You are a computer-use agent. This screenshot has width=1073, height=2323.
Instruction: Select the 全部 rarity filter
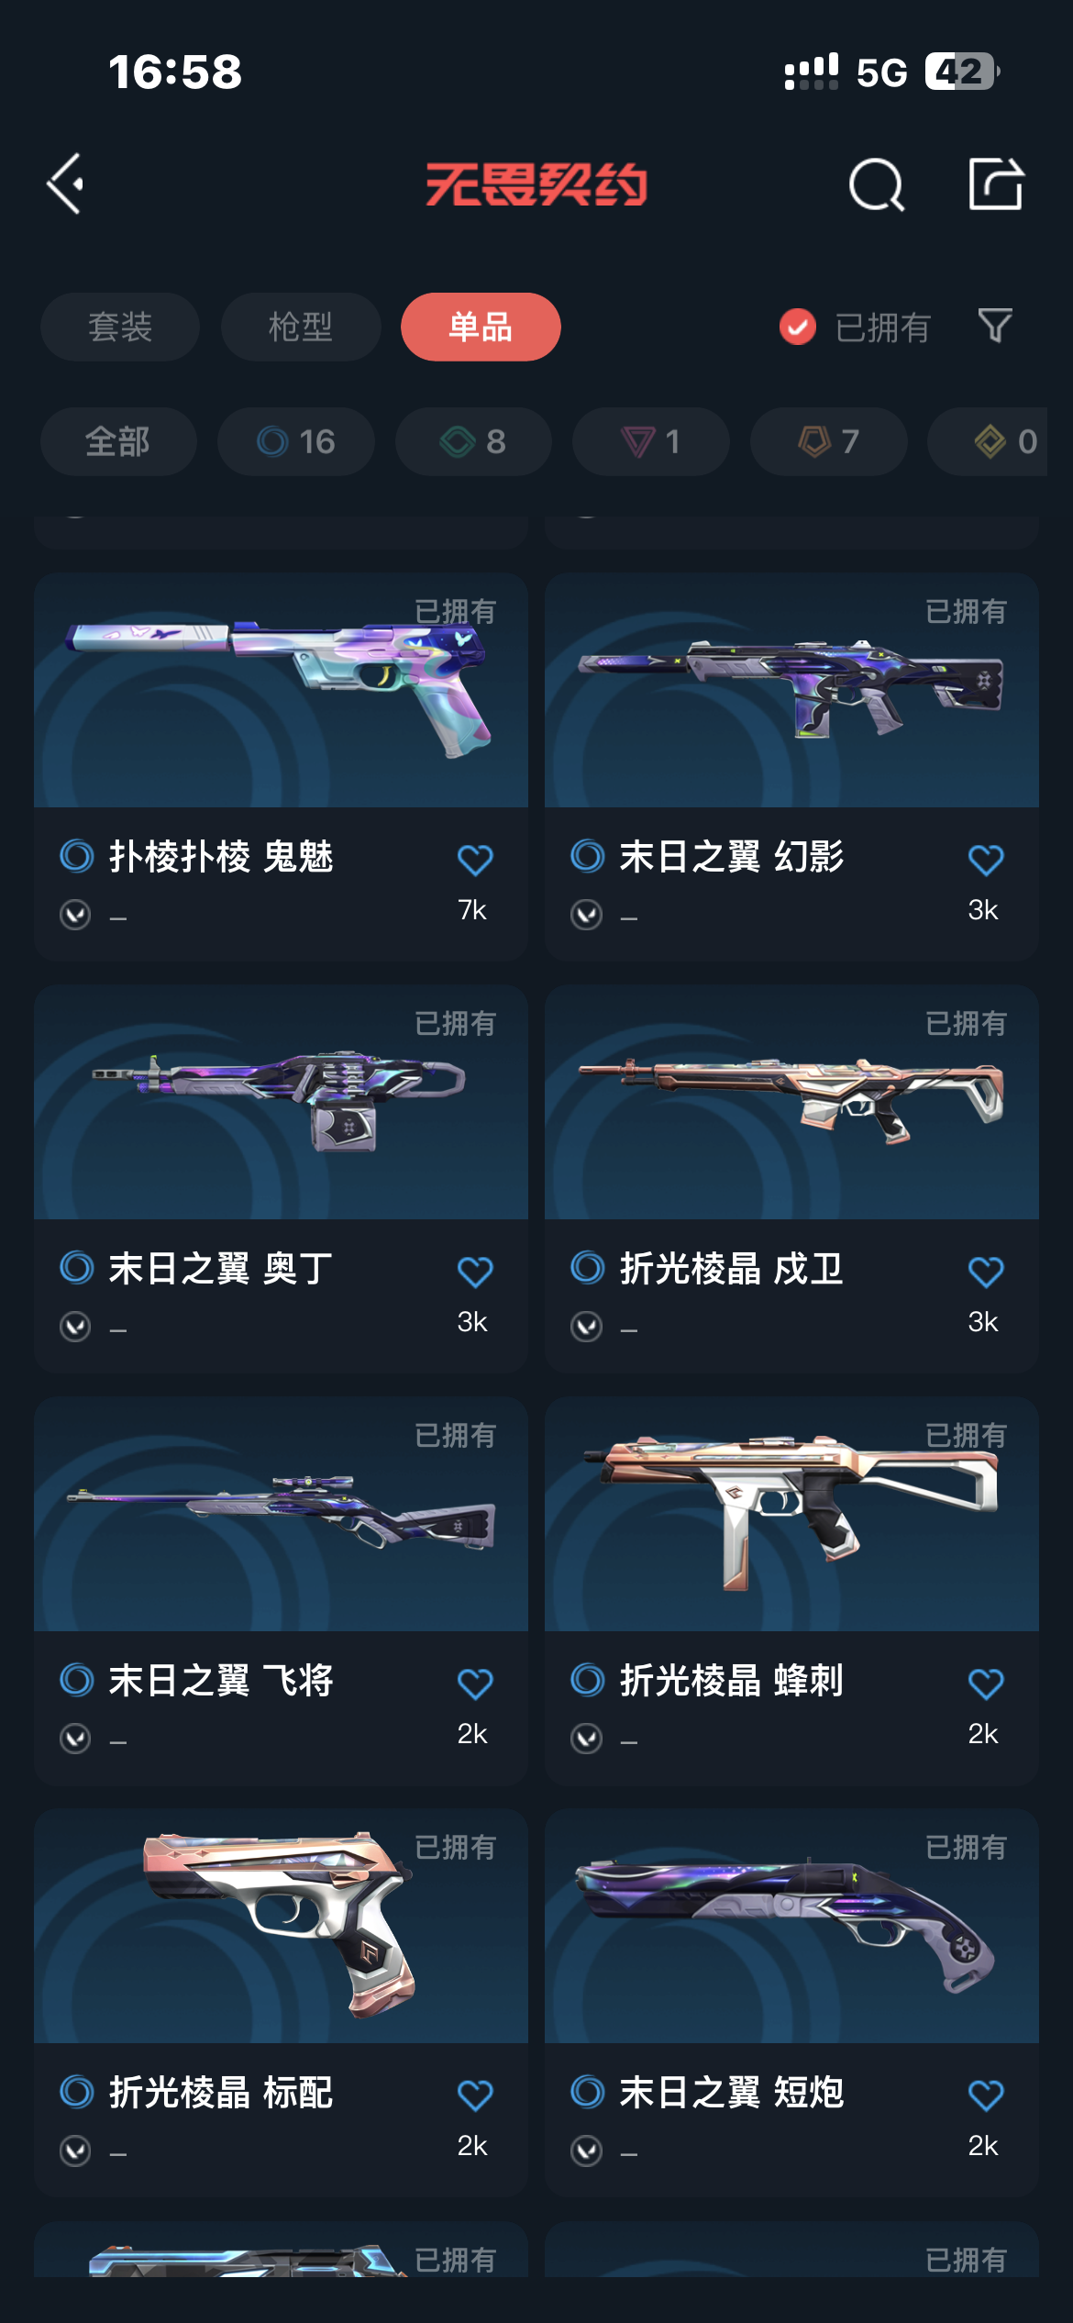click(x=118, y=441)
